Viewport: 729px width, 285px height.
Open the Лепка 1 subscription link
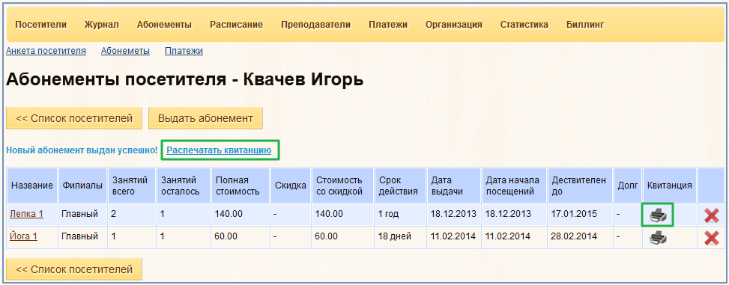pyautogui.click(x=26, y=214)
